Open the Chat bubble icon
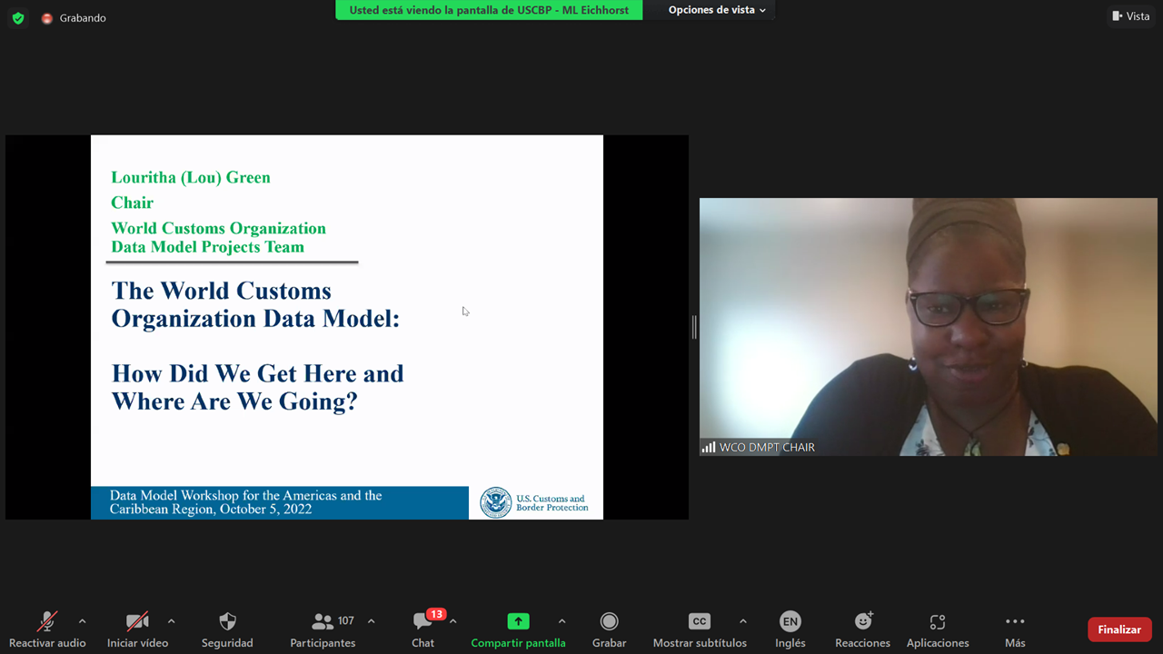The image size is (1163, 654). click(422, 622)
